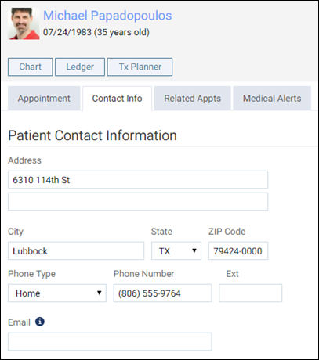Select the Contact Info tab

click(x=117, y=99)
